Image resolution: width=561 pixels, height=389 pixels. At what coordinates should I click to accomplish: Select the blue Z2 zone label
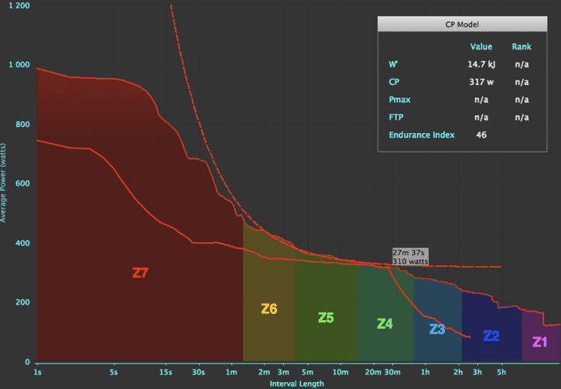(491, 336)
